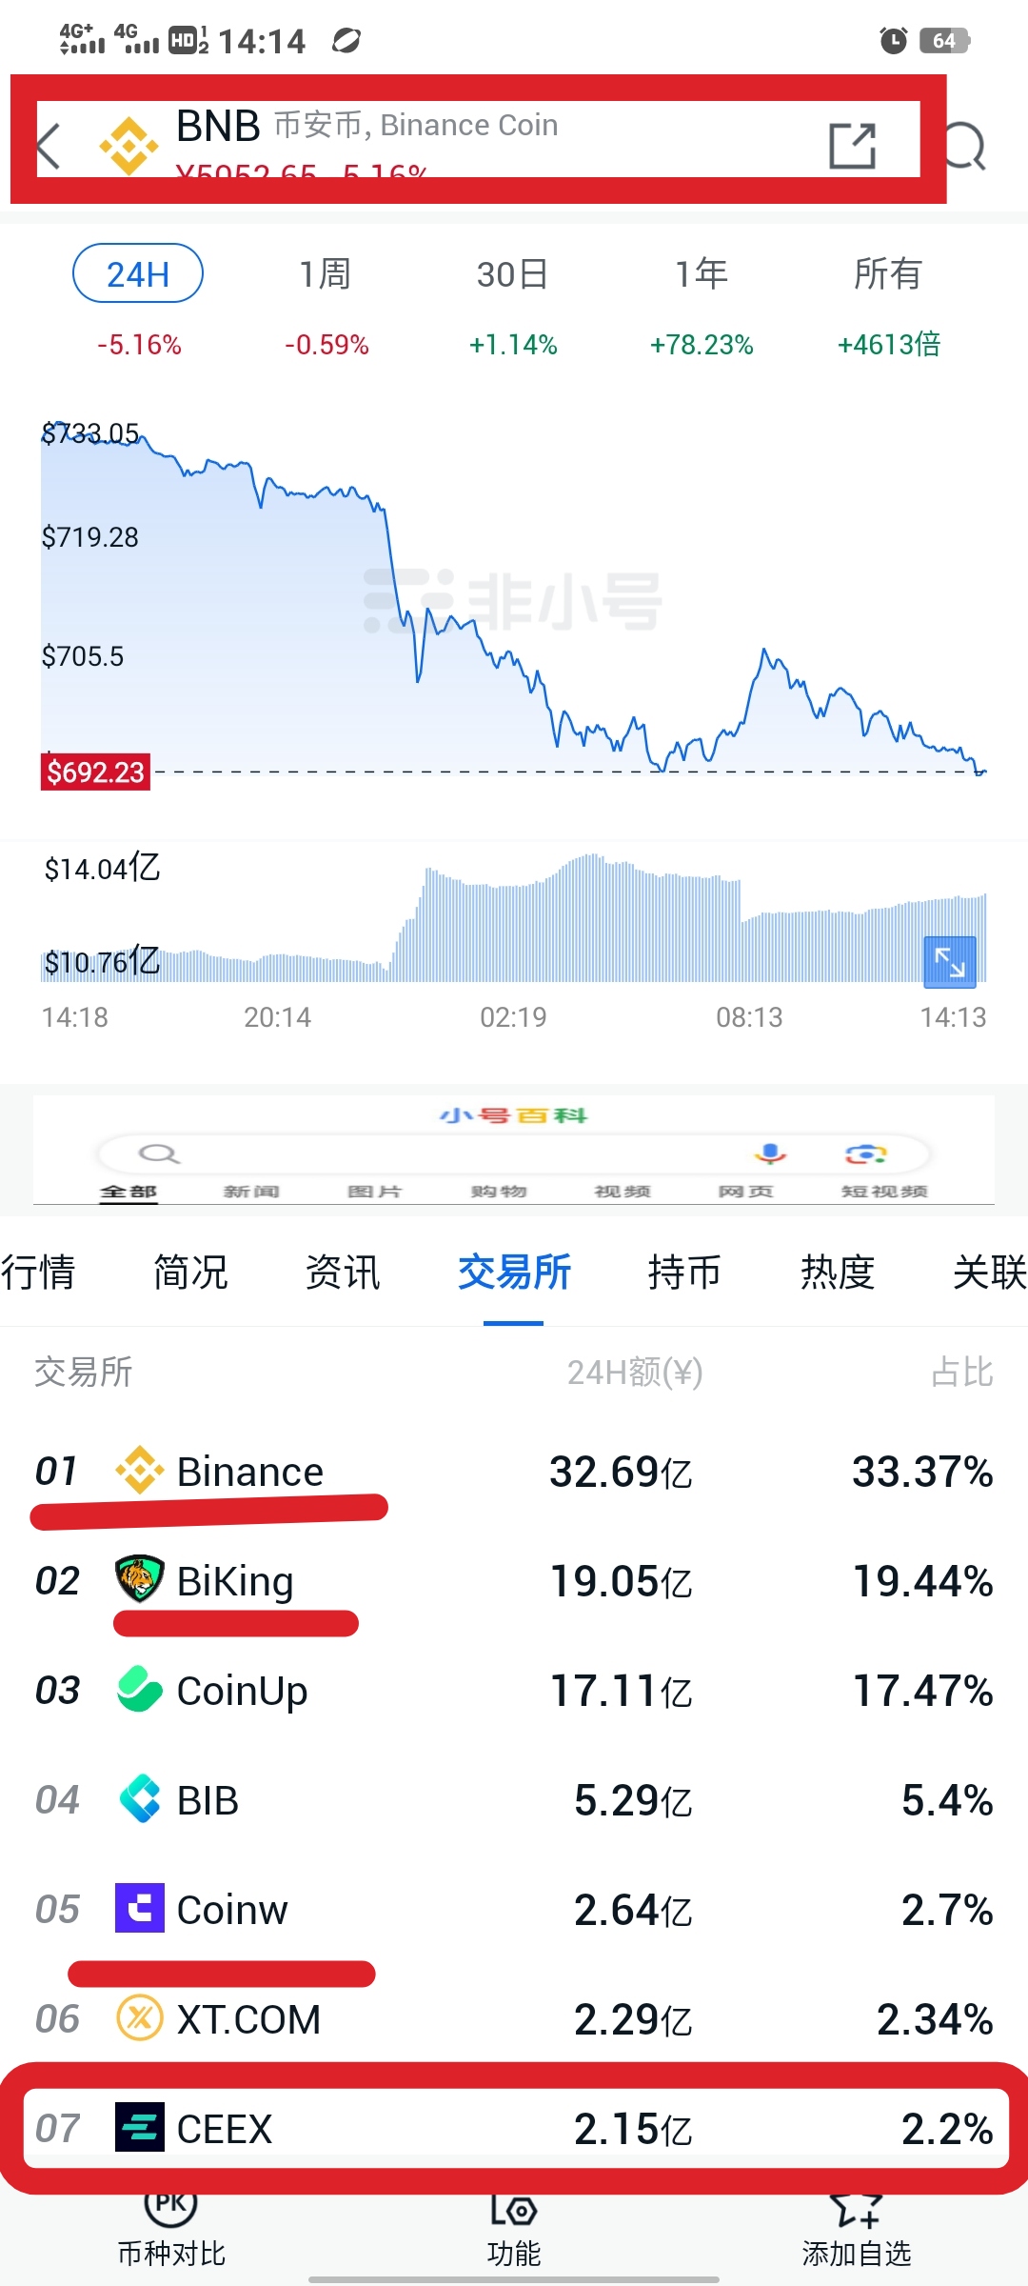
Task: Tap the back arrow icon
Action: (49, 146)
